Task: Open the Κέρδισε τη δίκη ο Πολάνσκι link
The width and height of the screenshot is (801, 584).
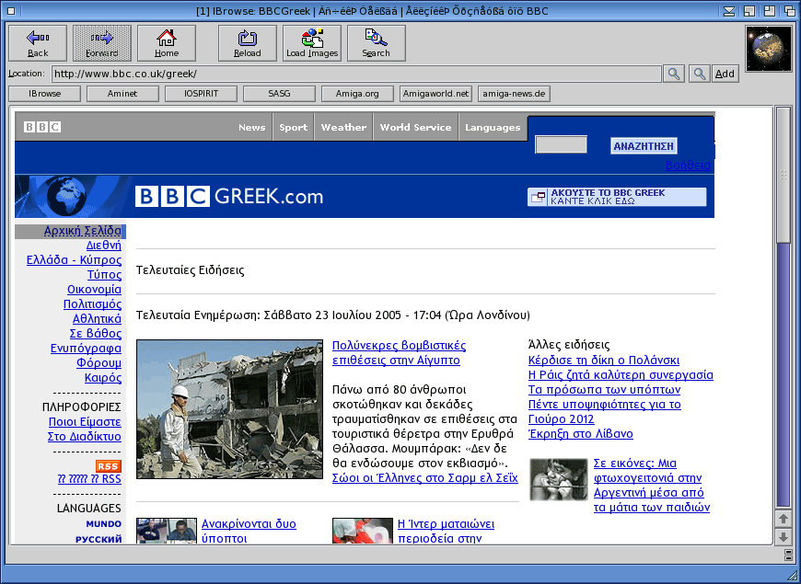Action: tap(604, 361)
